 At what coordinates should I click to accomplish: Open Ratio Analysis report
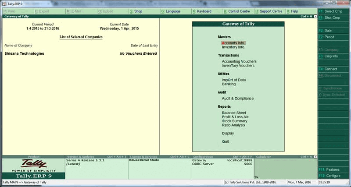(233, 125)
